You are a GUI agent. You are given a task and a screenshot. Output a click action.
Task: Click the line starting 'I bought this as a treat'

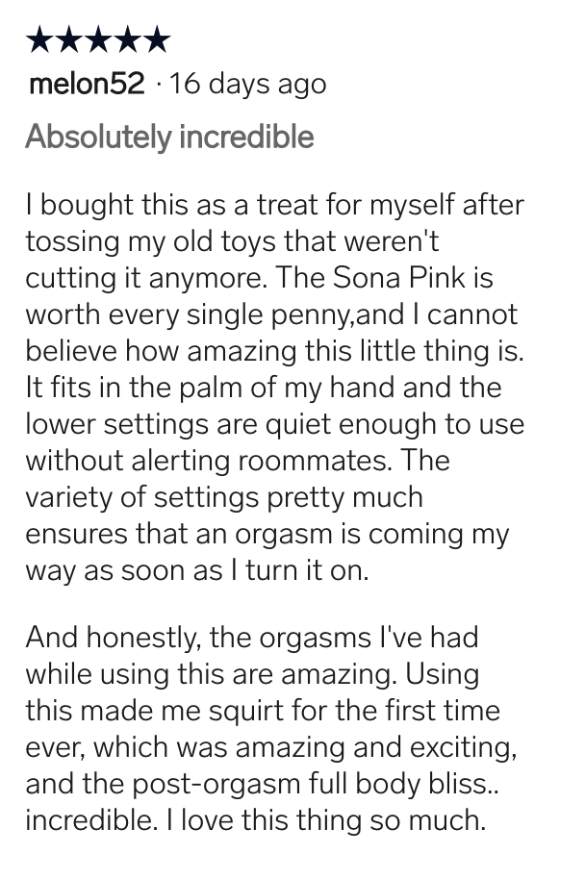274,205
